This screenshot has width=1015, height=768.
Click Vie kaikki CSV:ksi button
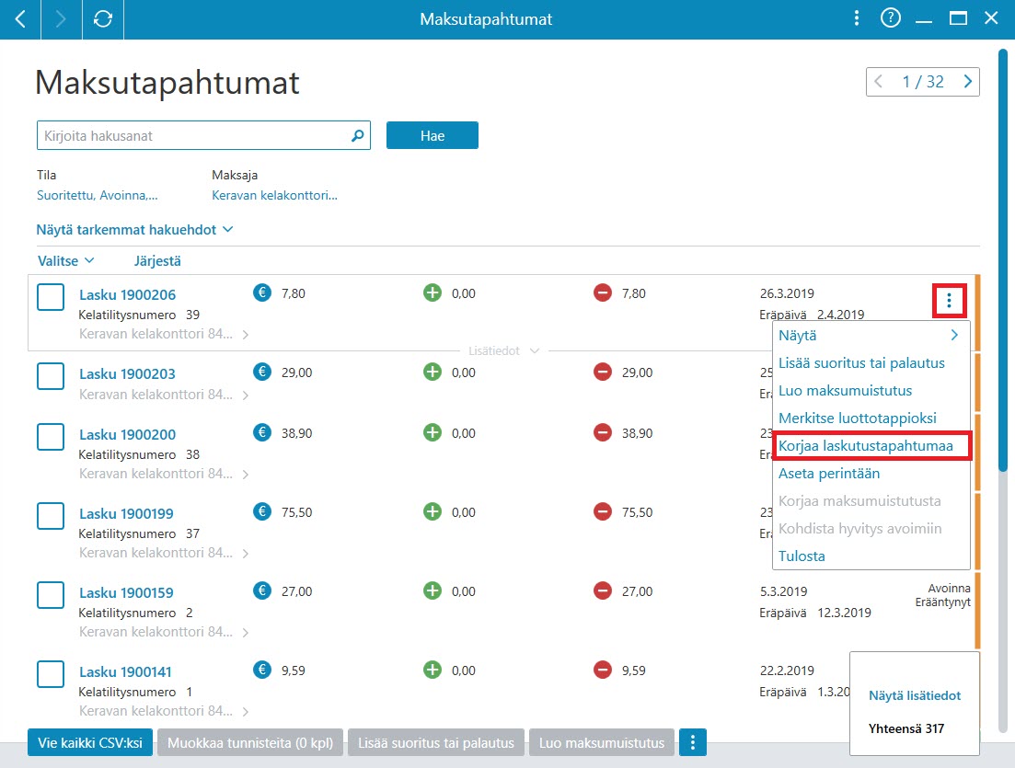[90, 743]
